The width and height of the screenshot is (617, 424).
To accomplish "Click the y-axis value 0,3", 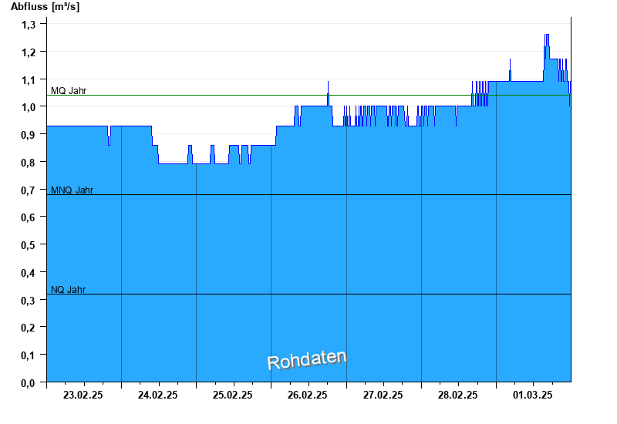I will (29, 301).
